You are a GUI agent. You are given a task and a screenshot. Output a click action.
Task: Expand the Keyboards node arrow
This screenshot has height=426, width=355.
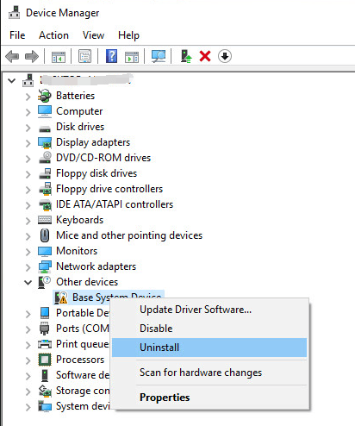click(28, 221)
